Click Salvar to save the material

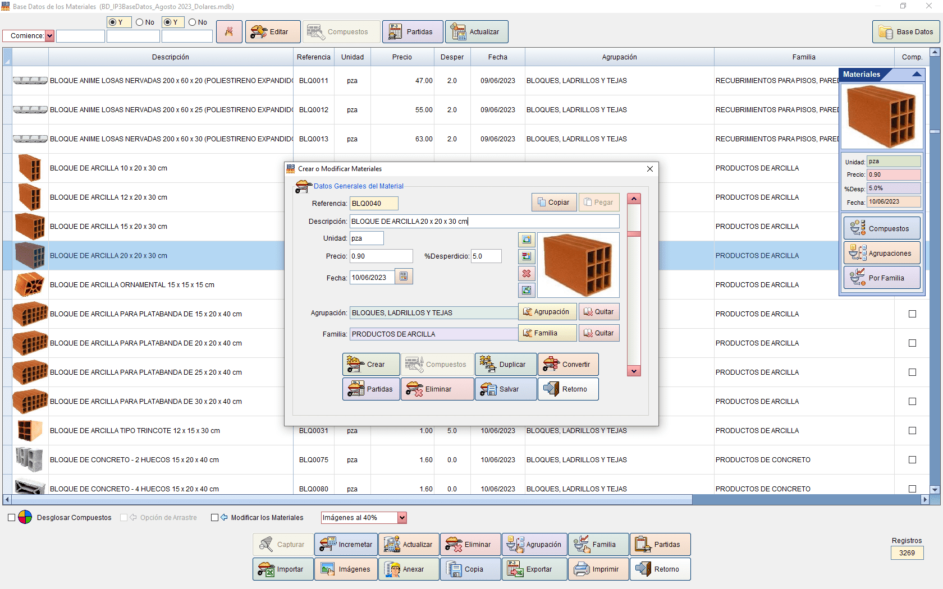505,389
